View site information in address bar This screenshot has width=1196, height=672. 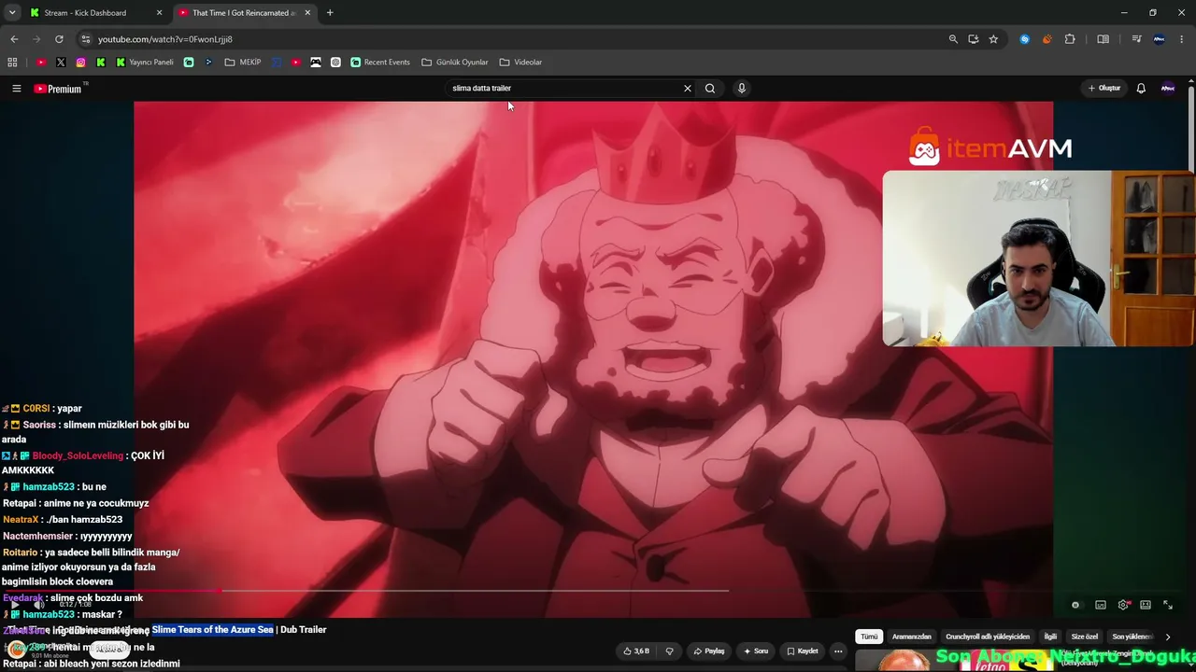pyautogui.click(x=85, y=39)
